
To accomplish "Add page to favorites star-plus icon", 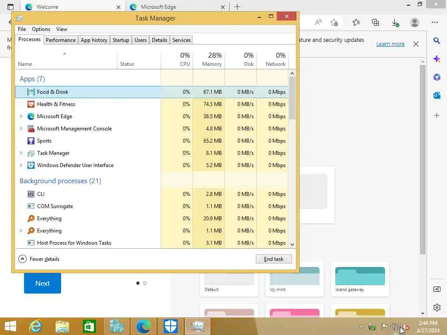I will 334,22.
